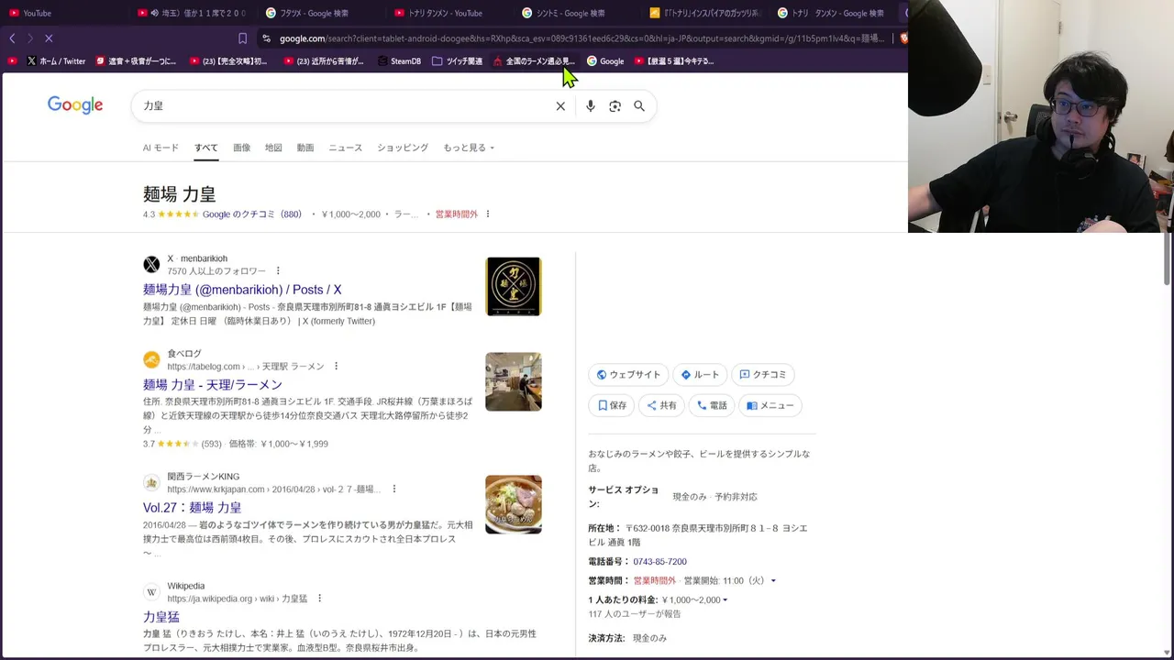Open 麺場 力皇 - 天理/ラーメン link
Viewport: 1174px width, 660px height.
[x=213, y=385]
